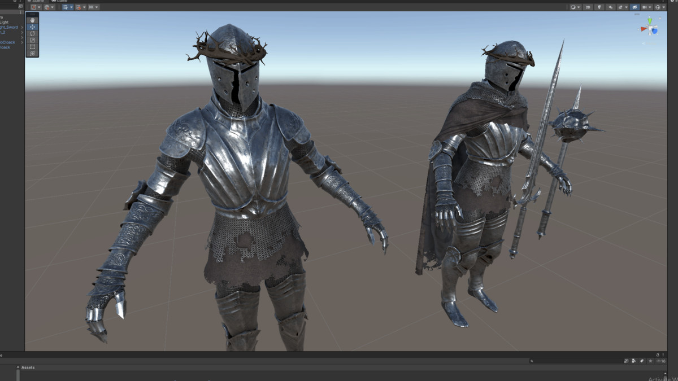The width and height of the screenshot is (678, 381).
Task: Select the Hand tool in the Scene view
Action: (x=32, y=21)
